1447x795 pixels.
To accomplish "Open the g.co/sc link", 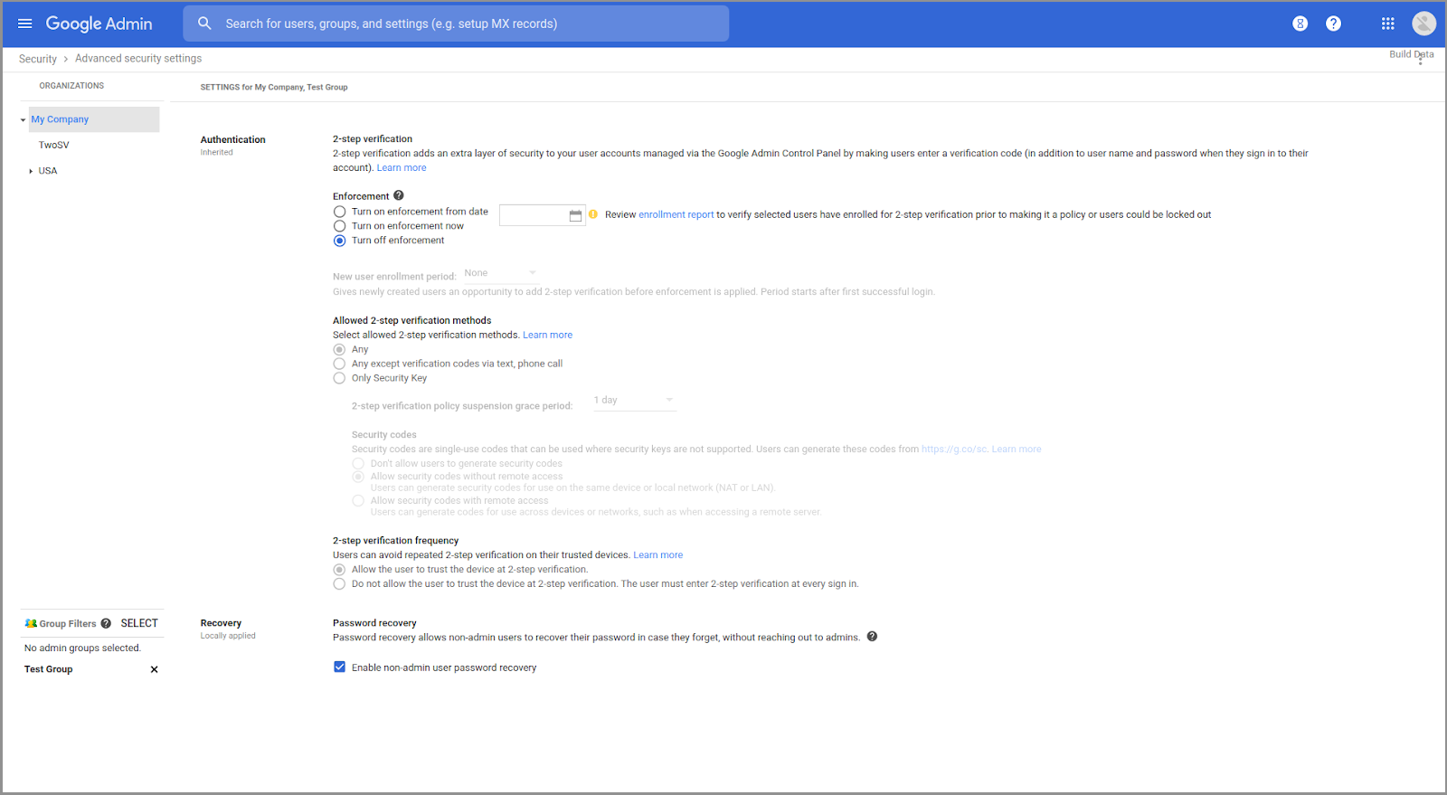I will click(954, 449).
